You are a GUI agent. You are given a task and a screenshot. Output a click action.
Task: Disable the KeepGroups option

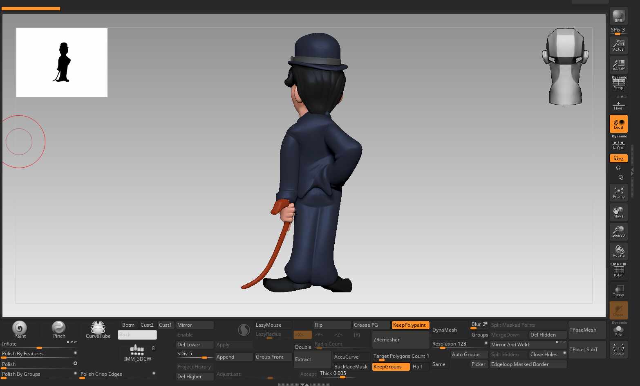pos(390,367)
